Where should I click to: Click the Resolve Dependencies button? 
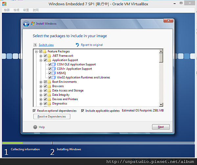point(52,116)
